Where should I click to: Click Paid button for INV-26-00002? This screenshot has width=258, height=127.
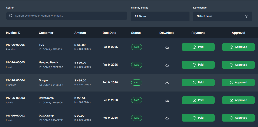(198, 118)
